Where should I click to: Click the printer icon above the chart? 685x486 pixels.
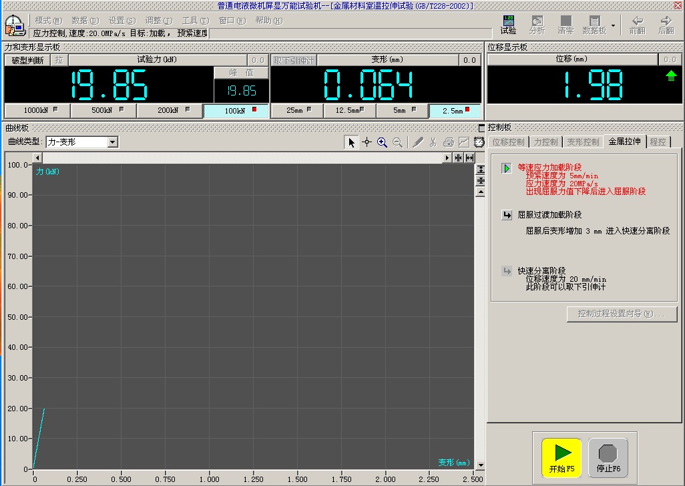(x=448, y=142)
